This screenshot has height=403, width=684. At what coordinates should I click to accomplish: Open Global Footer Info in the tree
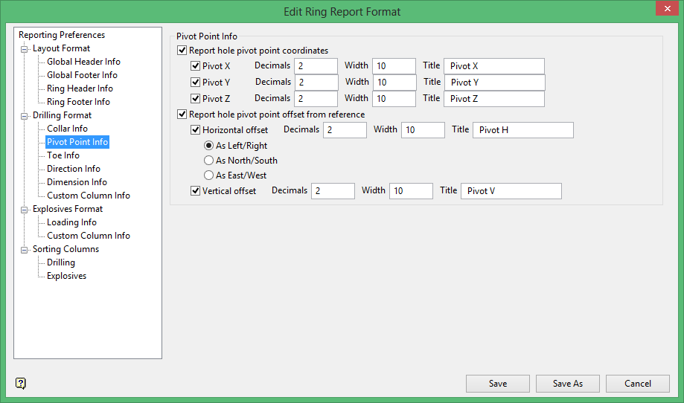click(x=82, y=75)
